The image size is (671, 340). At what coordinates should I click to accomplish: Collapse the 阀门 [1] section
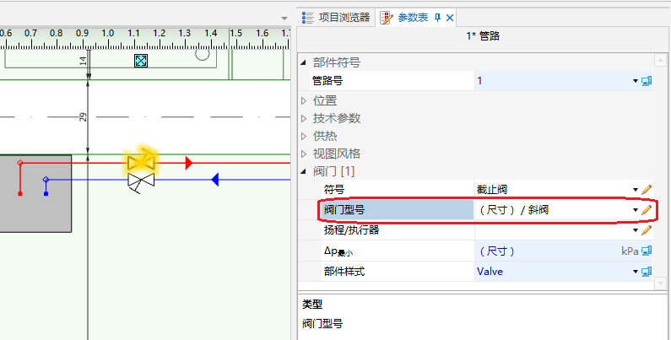tap(305, 171)
